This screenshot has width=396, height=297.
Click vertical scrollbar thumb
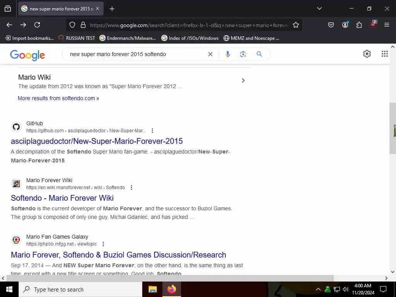pos(393,128)
